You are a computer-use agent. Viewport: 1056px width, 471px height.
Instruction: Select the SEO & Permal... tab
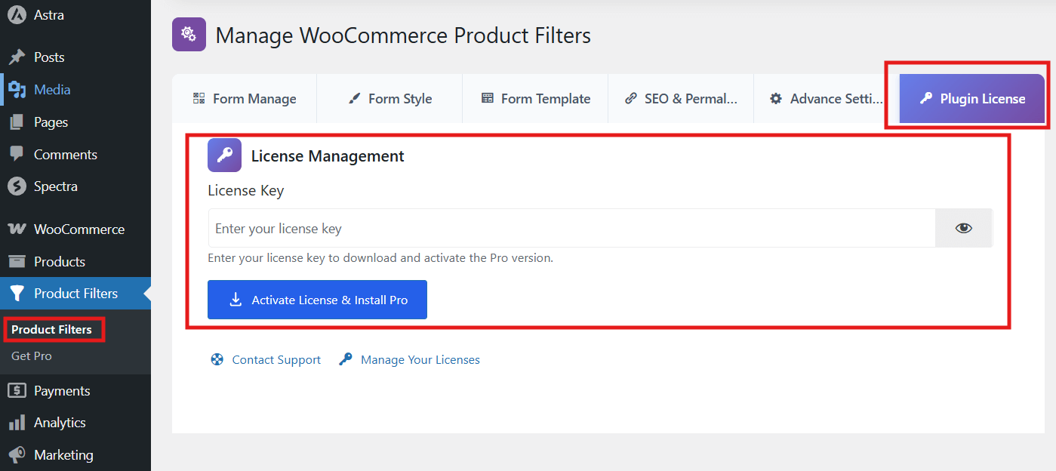pos(681,98)
